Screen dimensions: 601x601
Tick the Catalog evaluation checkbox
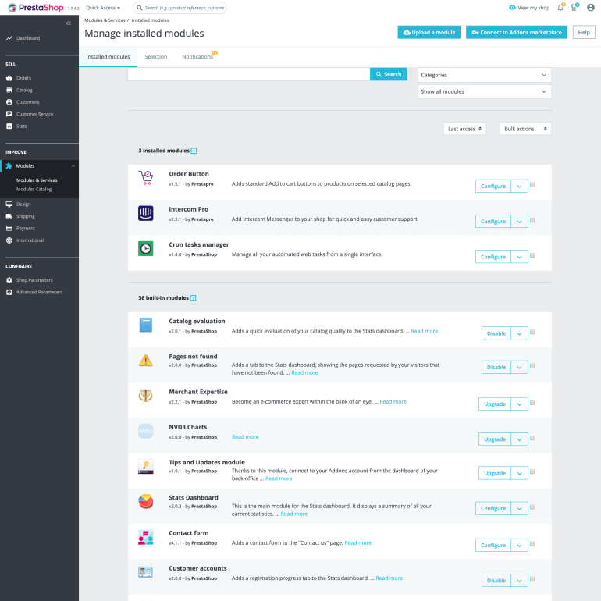point(532,332)
